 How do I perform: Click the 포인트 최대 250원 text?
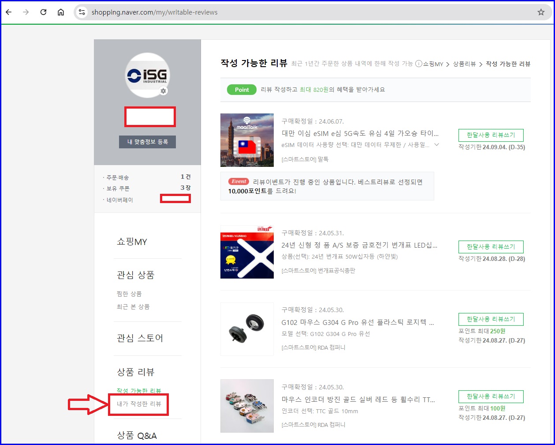pyautogui.click(x=482, y=331)
